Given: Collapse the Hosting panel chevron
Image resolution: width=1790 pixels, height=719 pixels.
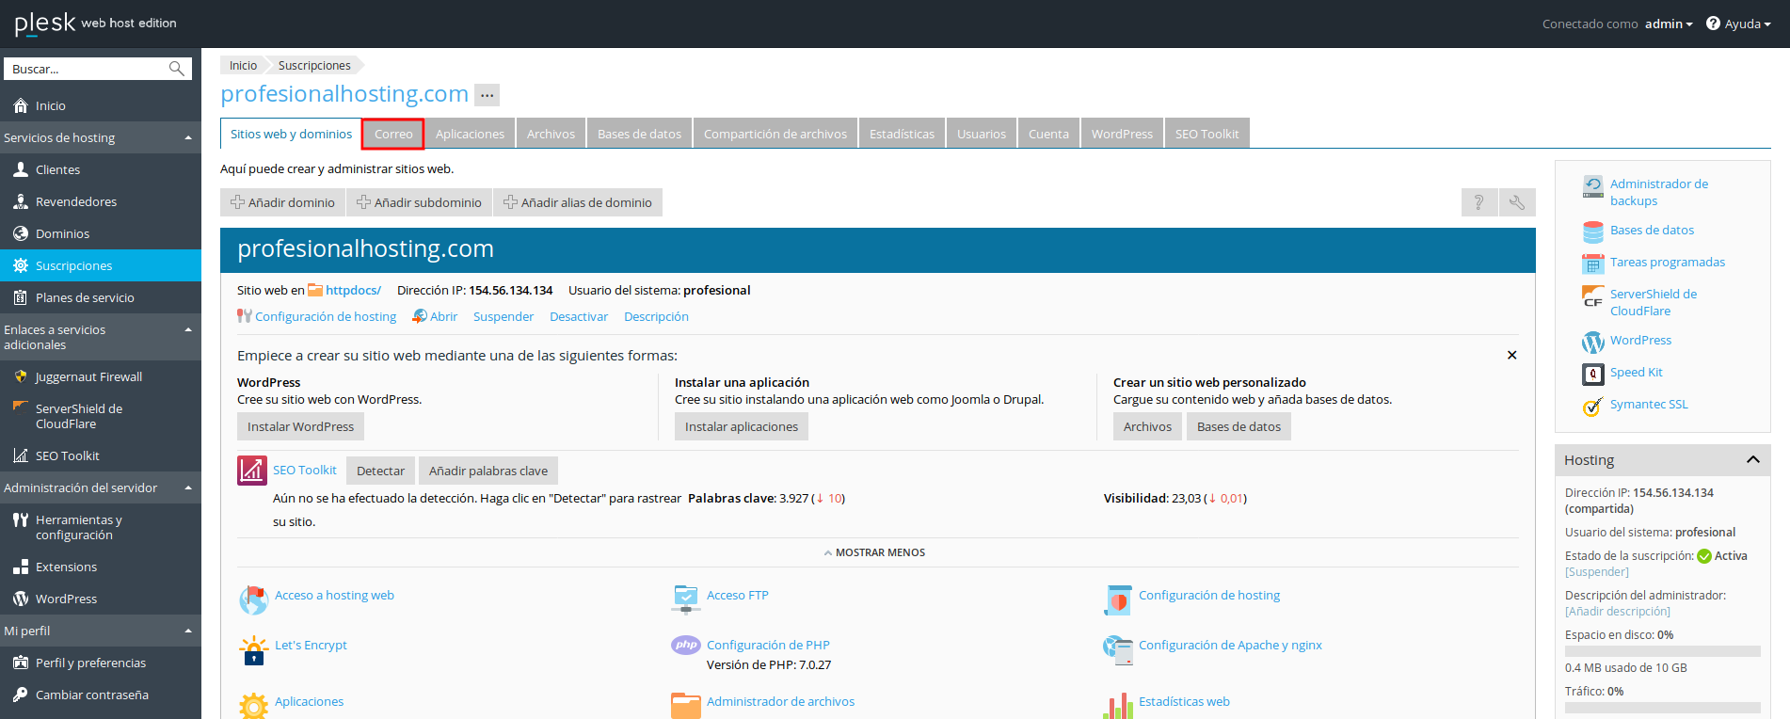Looking at the screenshot, I should [x=1752, y=460].
